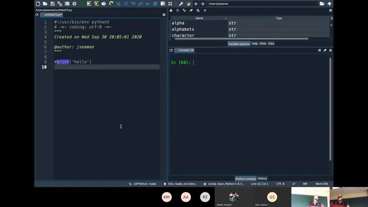Switch to the Files tab
Viewport: 368px width, 207px height.
[271, 44]
